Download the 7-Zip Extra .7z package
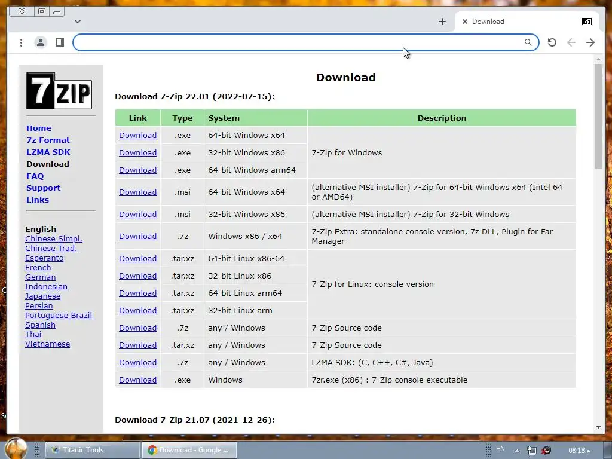Screen dimensions: 612x459 click(138, 237)
